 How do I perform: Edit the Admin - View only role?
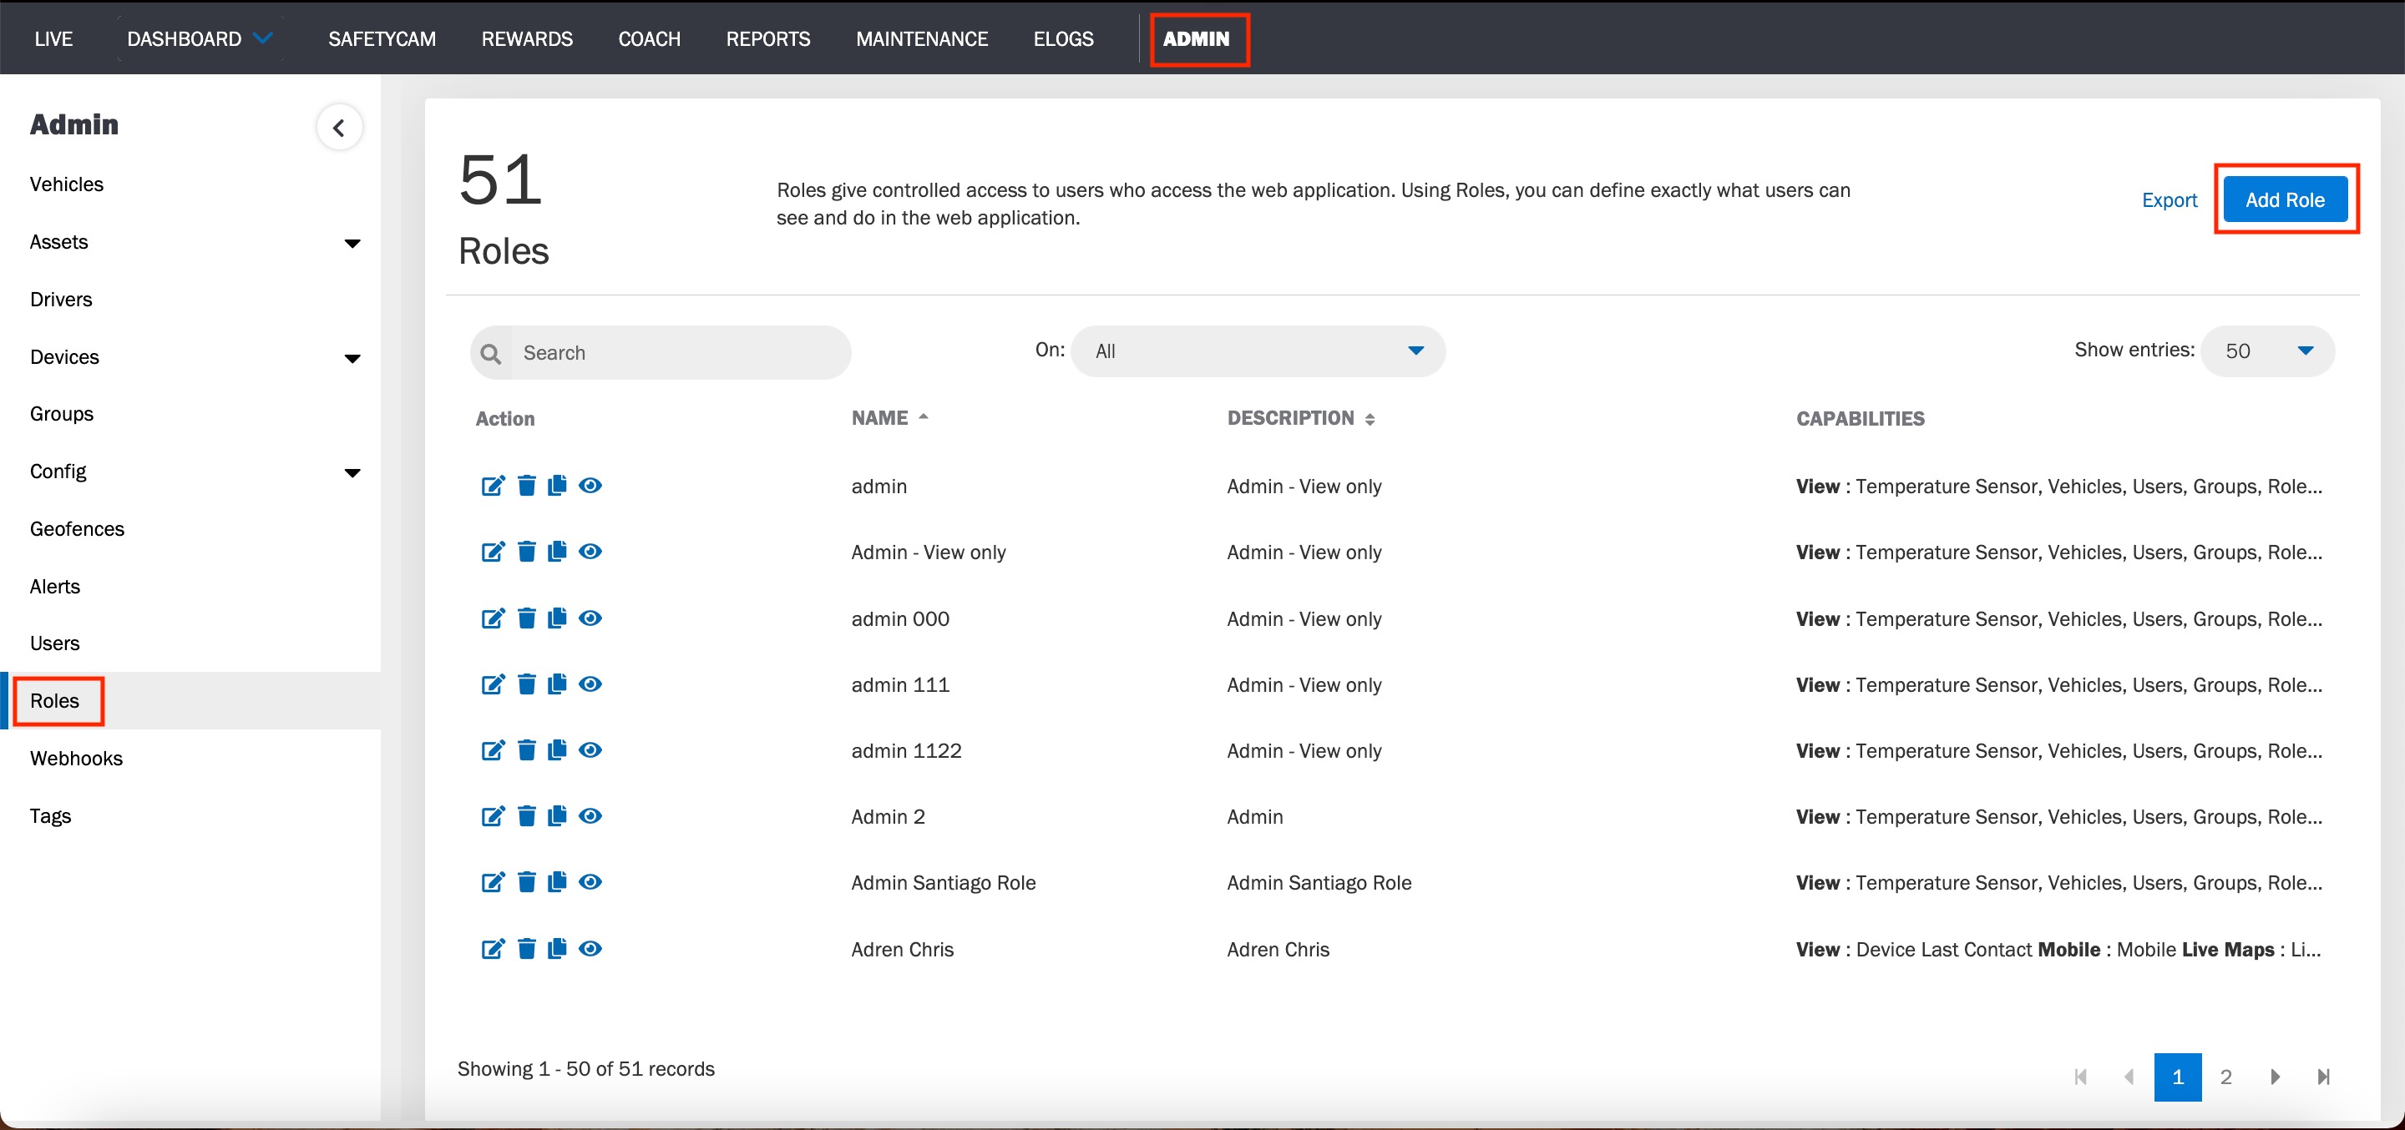493,552
